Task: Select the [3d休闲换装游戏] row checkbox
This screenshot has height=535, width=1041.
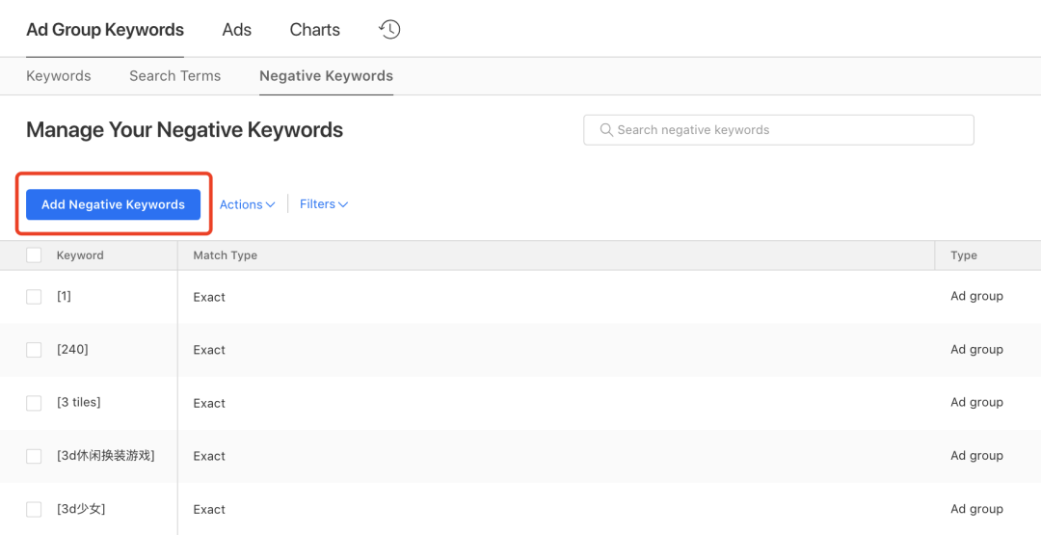Action: pyautogui.click(x=34, y=456)
